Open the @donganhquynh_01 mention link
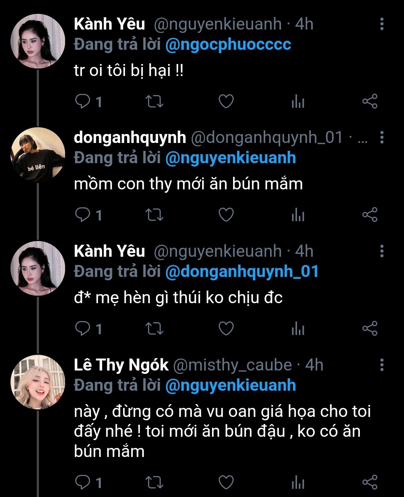The height and width of the screenshot is (497, 404). point(242,272)
